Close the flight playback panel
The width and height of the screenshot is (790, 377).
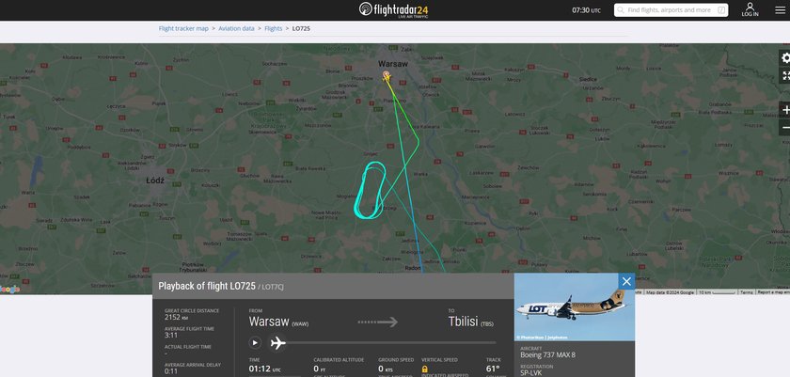coord(626,281)
